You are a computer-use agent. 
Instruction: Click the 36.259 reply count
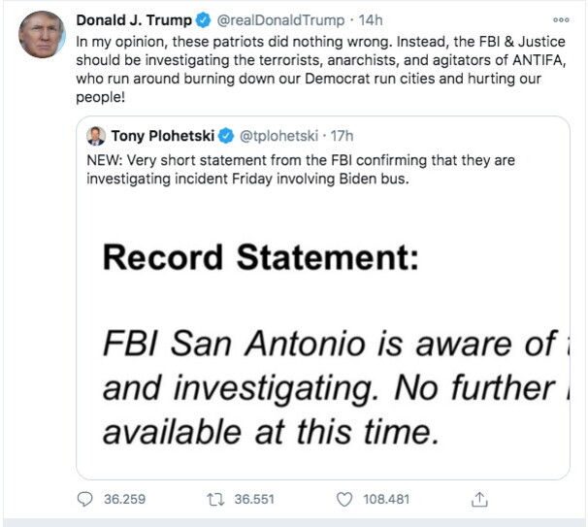pos(124,499)
